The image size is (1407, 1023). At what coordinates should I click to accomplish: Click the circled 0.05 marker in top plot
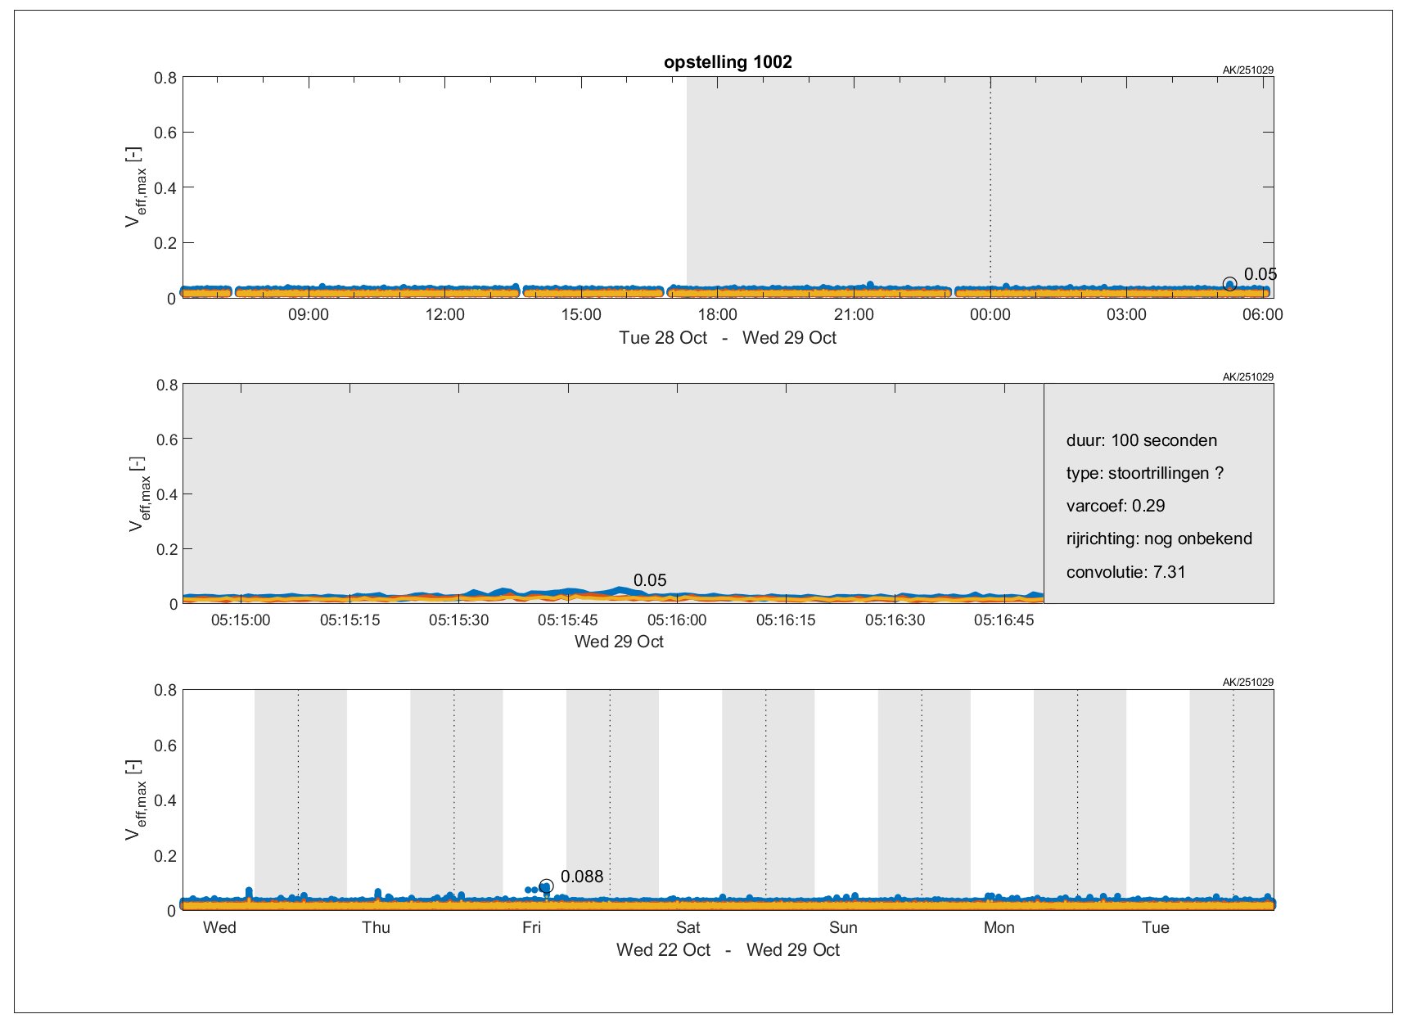click(1229, 284)
